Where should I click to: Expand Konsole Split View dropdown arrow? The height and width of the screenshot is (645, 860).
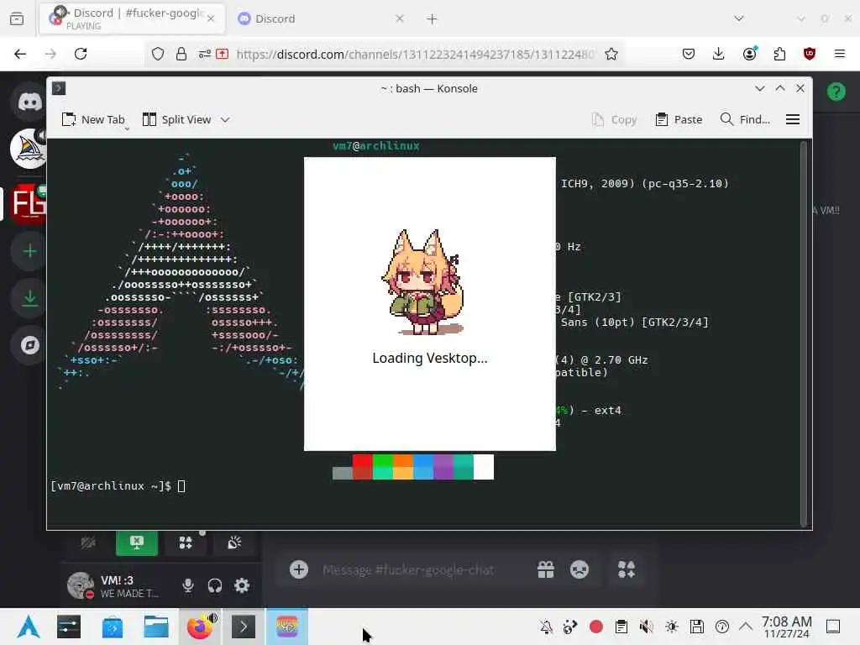click(x=225, y=119)
